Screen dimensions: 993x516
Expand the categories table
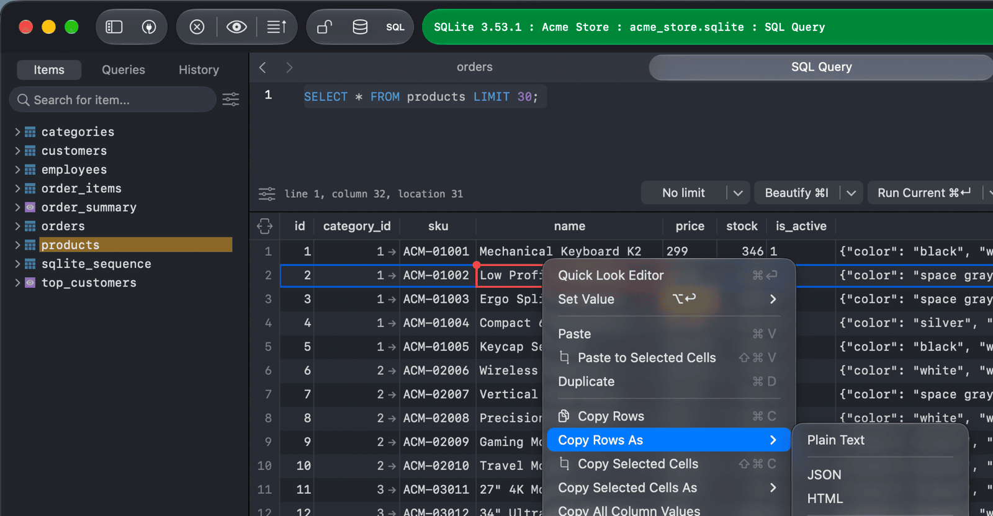[x=17, y=132]
